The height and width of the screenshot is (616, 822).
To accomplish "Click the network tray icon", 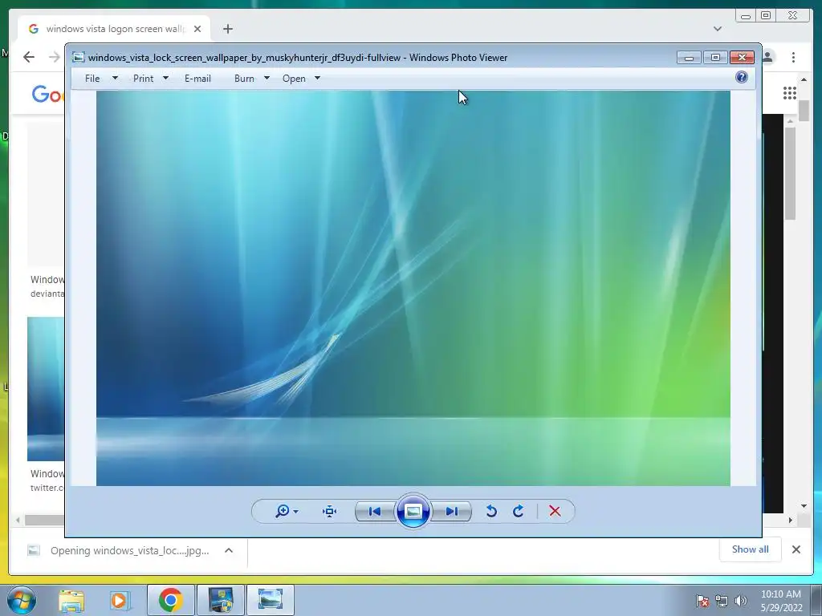I will pyautogui.click(x=722, y=601).
